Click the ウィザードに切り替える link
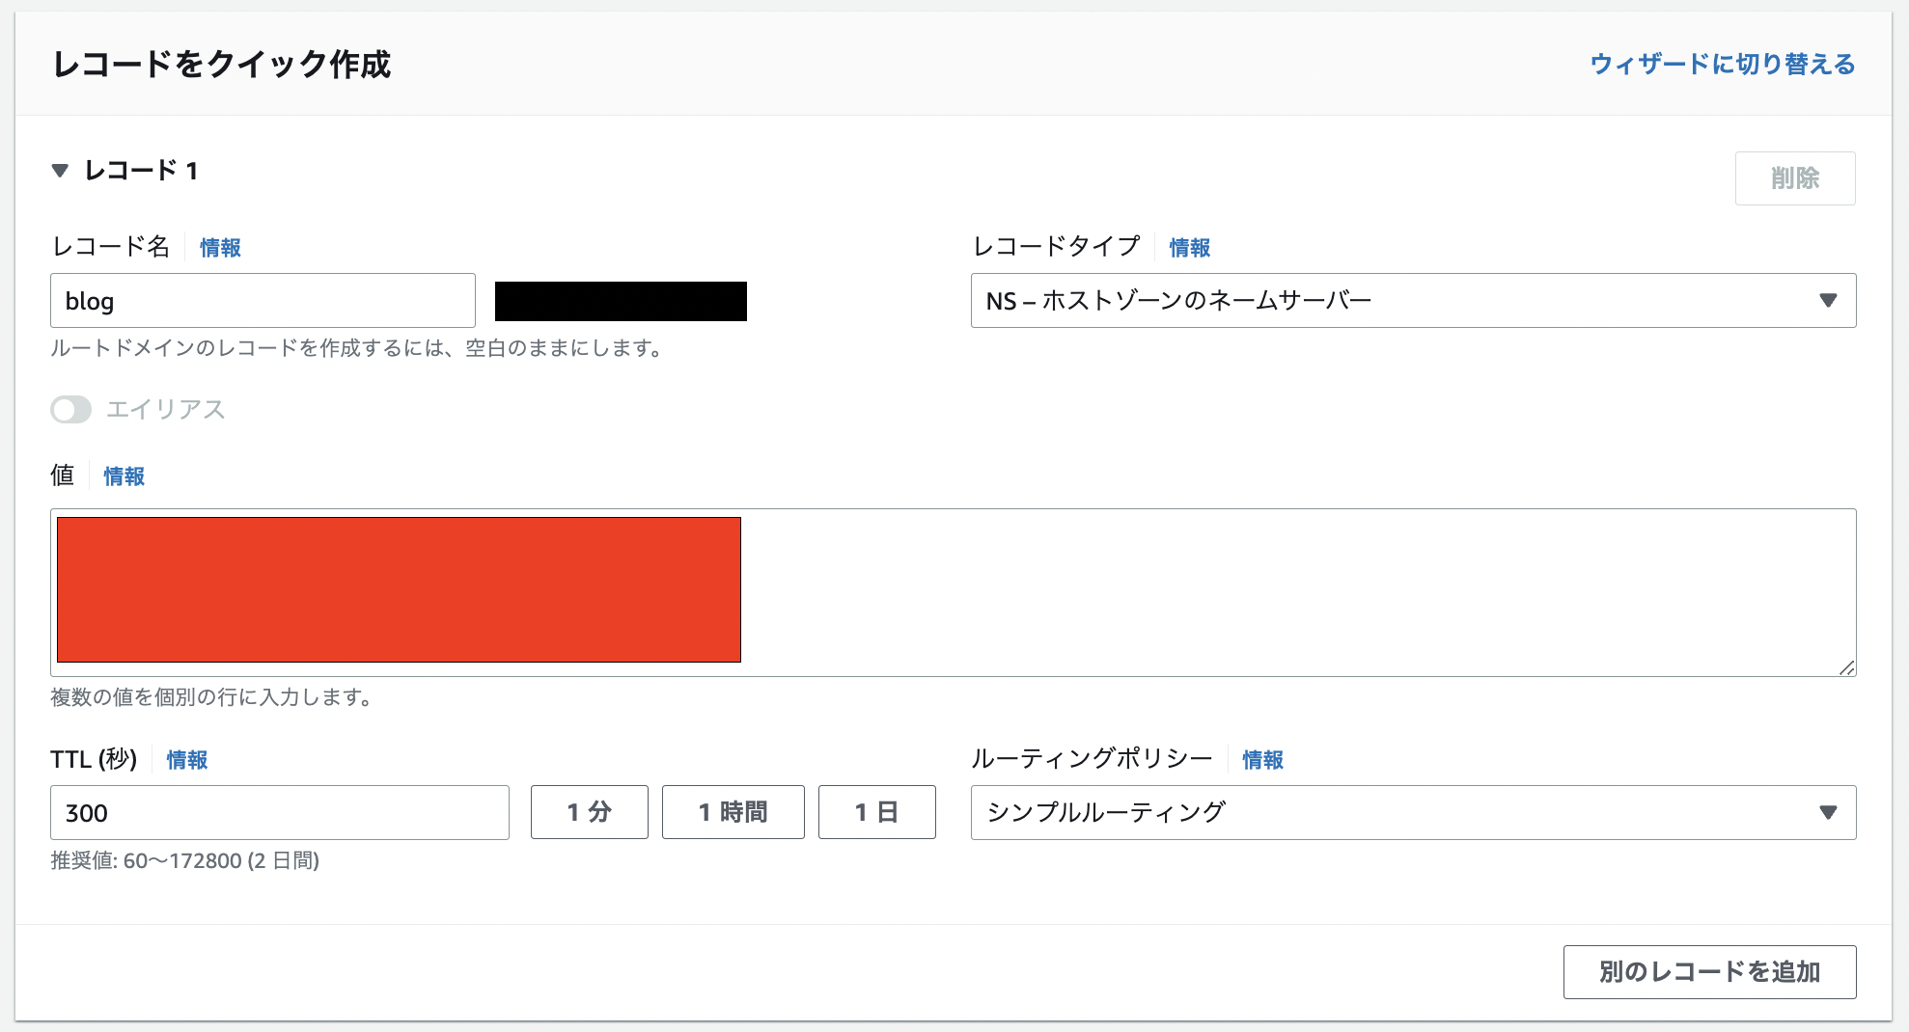The height and width of the screenshot is (1032, 1909). click(x=1722, y=65)
